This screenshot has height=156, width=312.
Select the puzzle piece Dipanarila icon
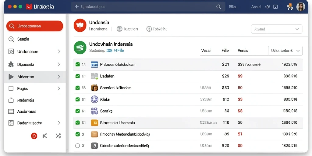coord(11,64)
